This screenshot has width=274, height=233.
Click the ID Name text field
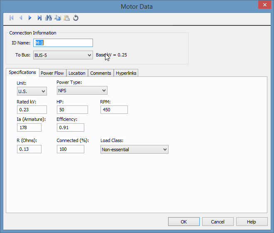coord(63,43)
